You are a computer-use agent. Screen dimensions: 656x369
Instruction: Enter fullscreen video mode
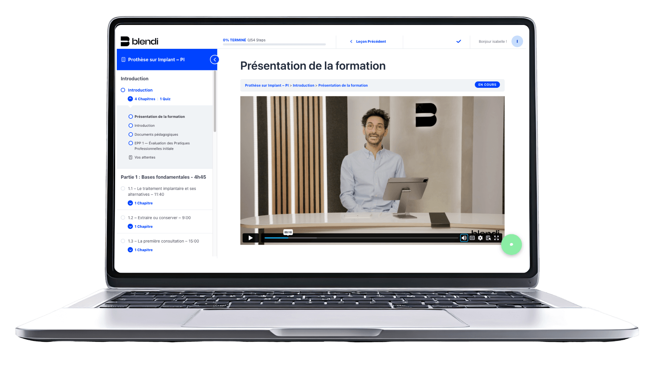pos(496,238)
